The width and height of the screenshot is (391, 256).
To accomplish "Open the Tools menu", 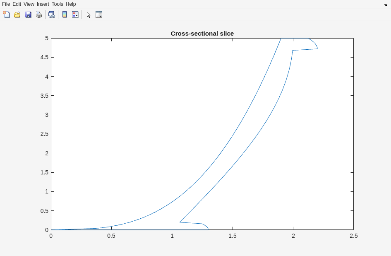I will (x=58, y=4).
